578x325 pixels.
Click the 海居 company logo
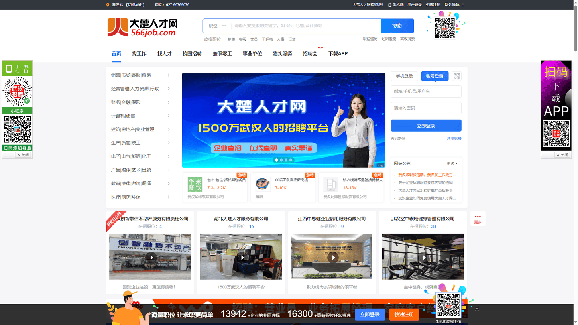click(263, 185)
